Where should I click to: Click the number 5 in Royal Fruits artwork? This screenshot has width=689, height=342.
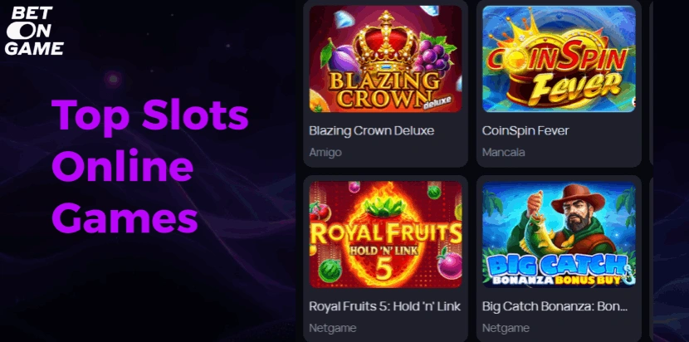[x=384, y=271]
